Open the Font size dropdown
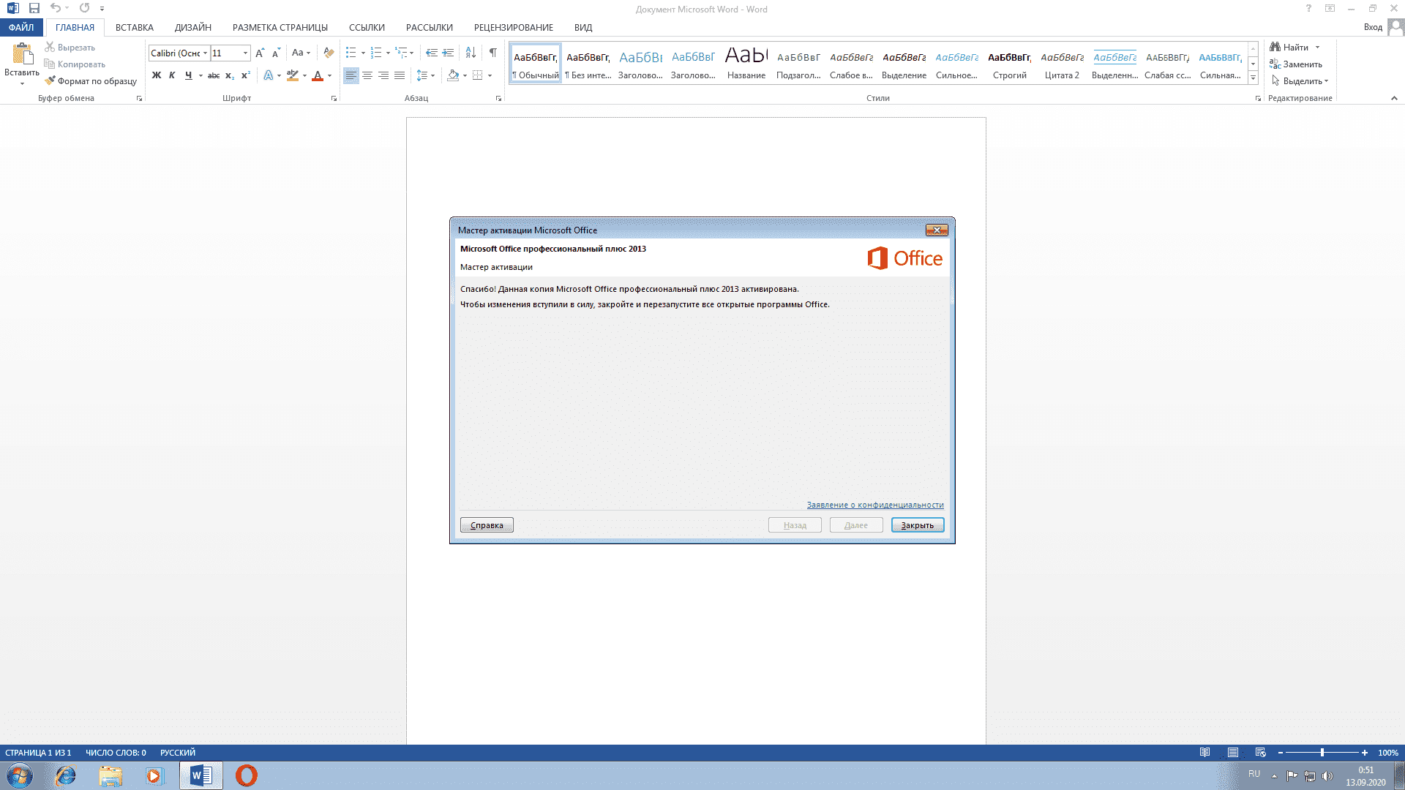 click(246, 53)
